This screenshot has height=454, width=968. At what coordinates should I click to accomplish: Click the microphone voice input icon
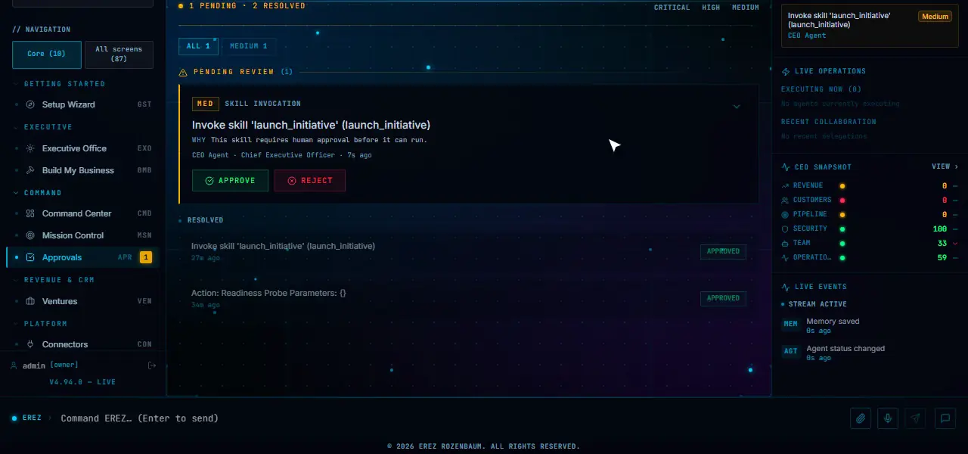click(889, 418)
